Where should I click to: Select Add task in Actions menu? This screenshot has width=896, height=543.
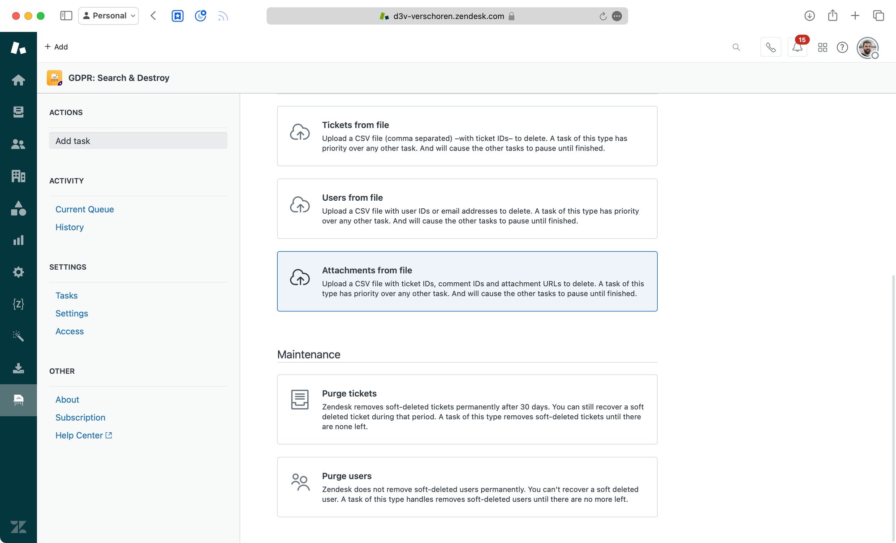click(138, 141)
